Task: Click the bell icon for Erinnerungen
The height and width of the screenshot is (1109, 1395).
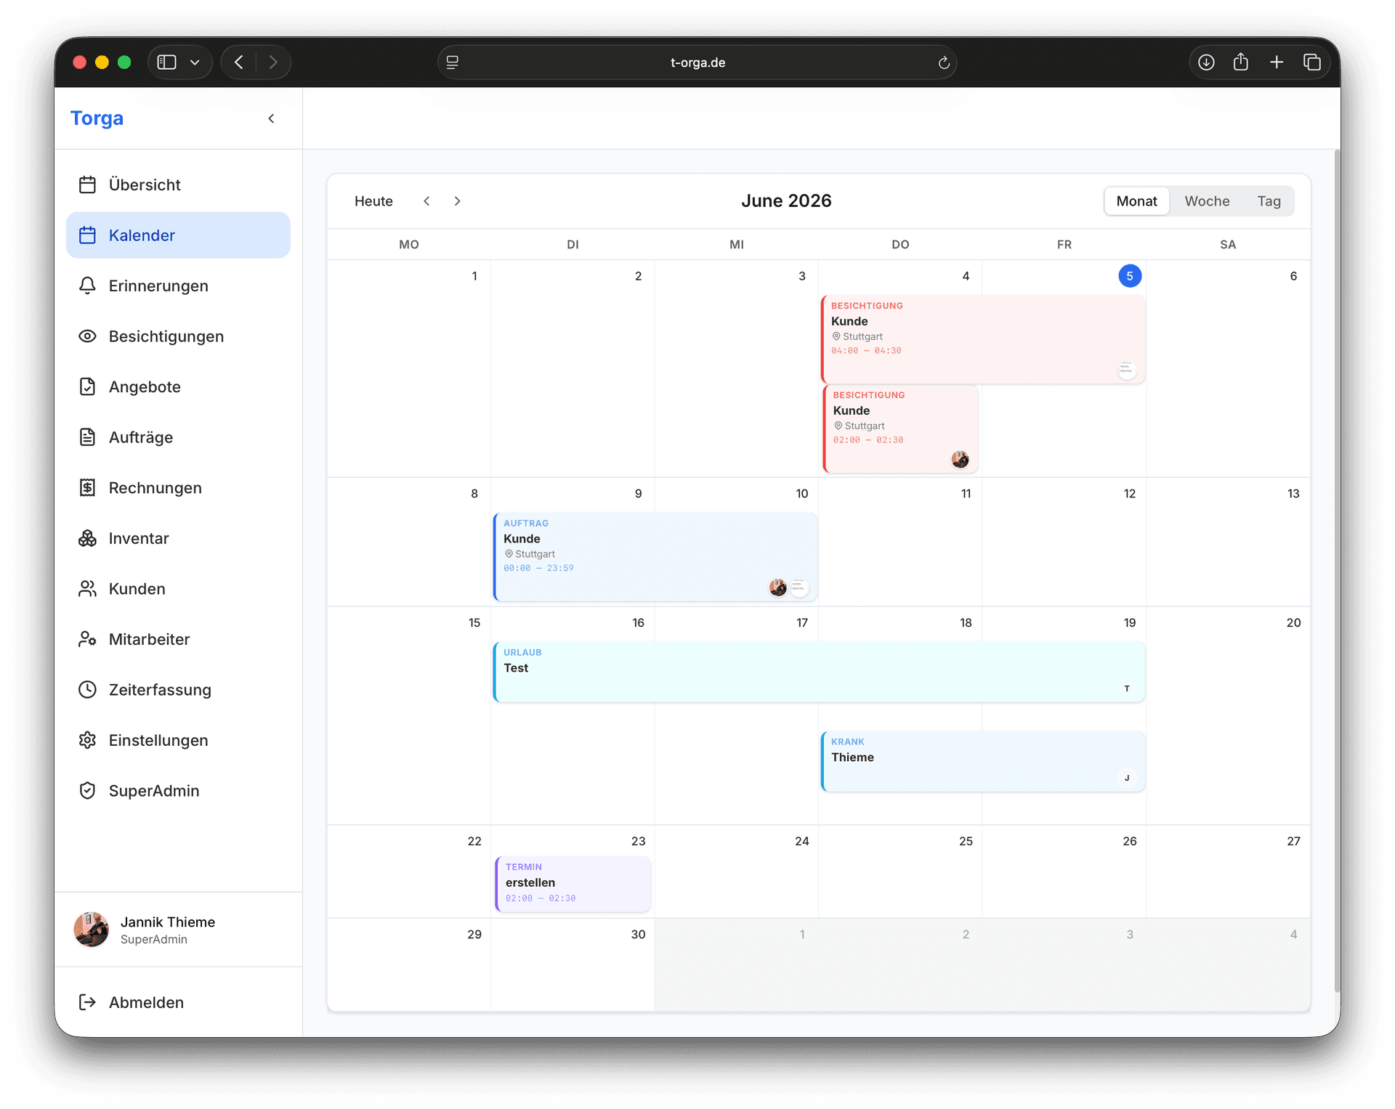Action: click(x=87, y=285)
